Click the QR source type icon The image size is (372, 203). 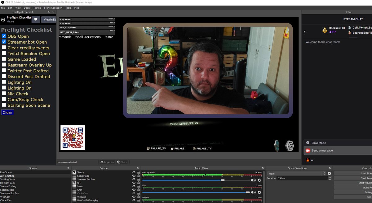74,183
